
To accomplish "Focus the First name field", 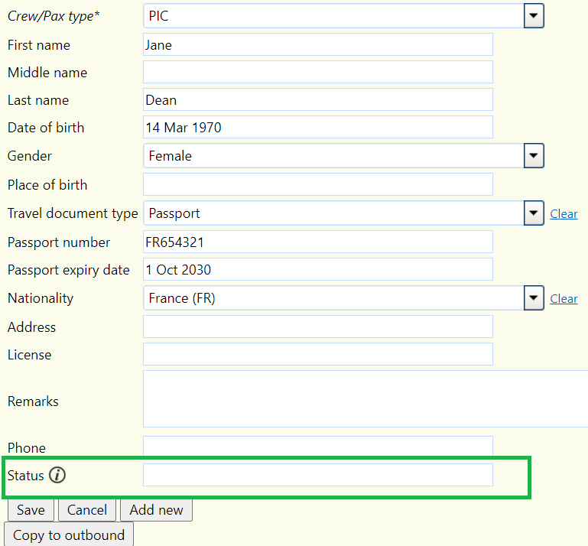I will tap(318, 44).
